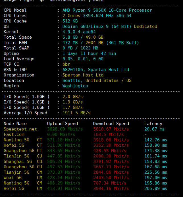183x197 pixels.
Task: Click the Node Name column header
Action: [15, 124]
